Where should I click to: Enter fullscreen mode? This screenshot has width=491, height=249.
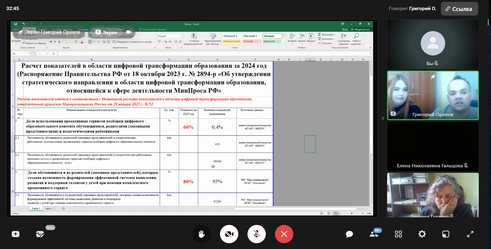(470, 234)
